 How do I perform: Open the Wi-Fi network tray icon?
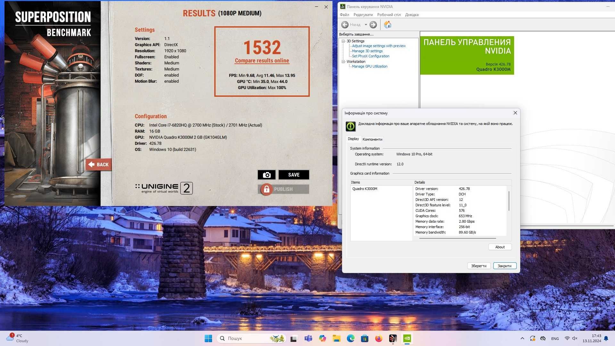pos(567,338)
